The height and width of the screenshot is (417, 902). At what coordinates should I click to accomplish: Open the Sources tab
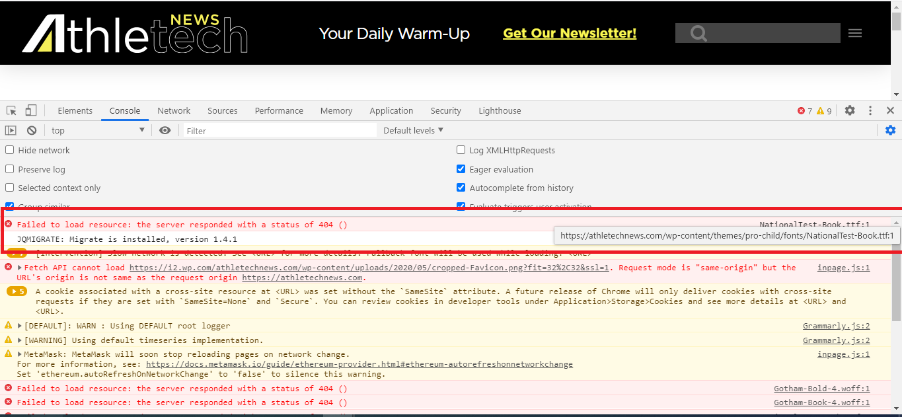pyautogui.click(x=223, y=110)
